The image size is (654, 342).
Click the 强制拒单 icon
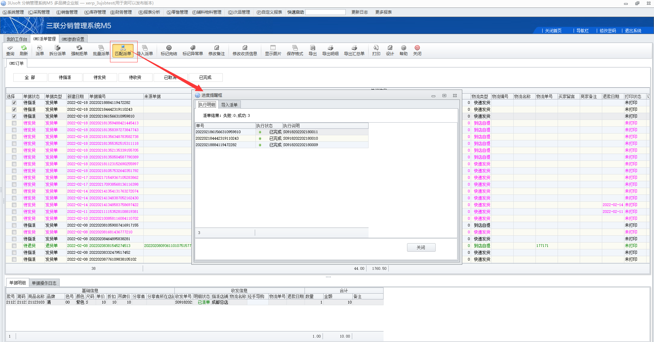point(79,50)
